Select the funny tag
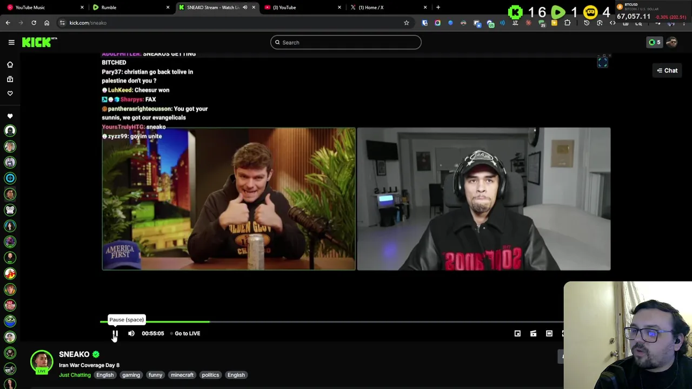The width and height of the screenshot is (692, 389). click(x=155, y=375)
